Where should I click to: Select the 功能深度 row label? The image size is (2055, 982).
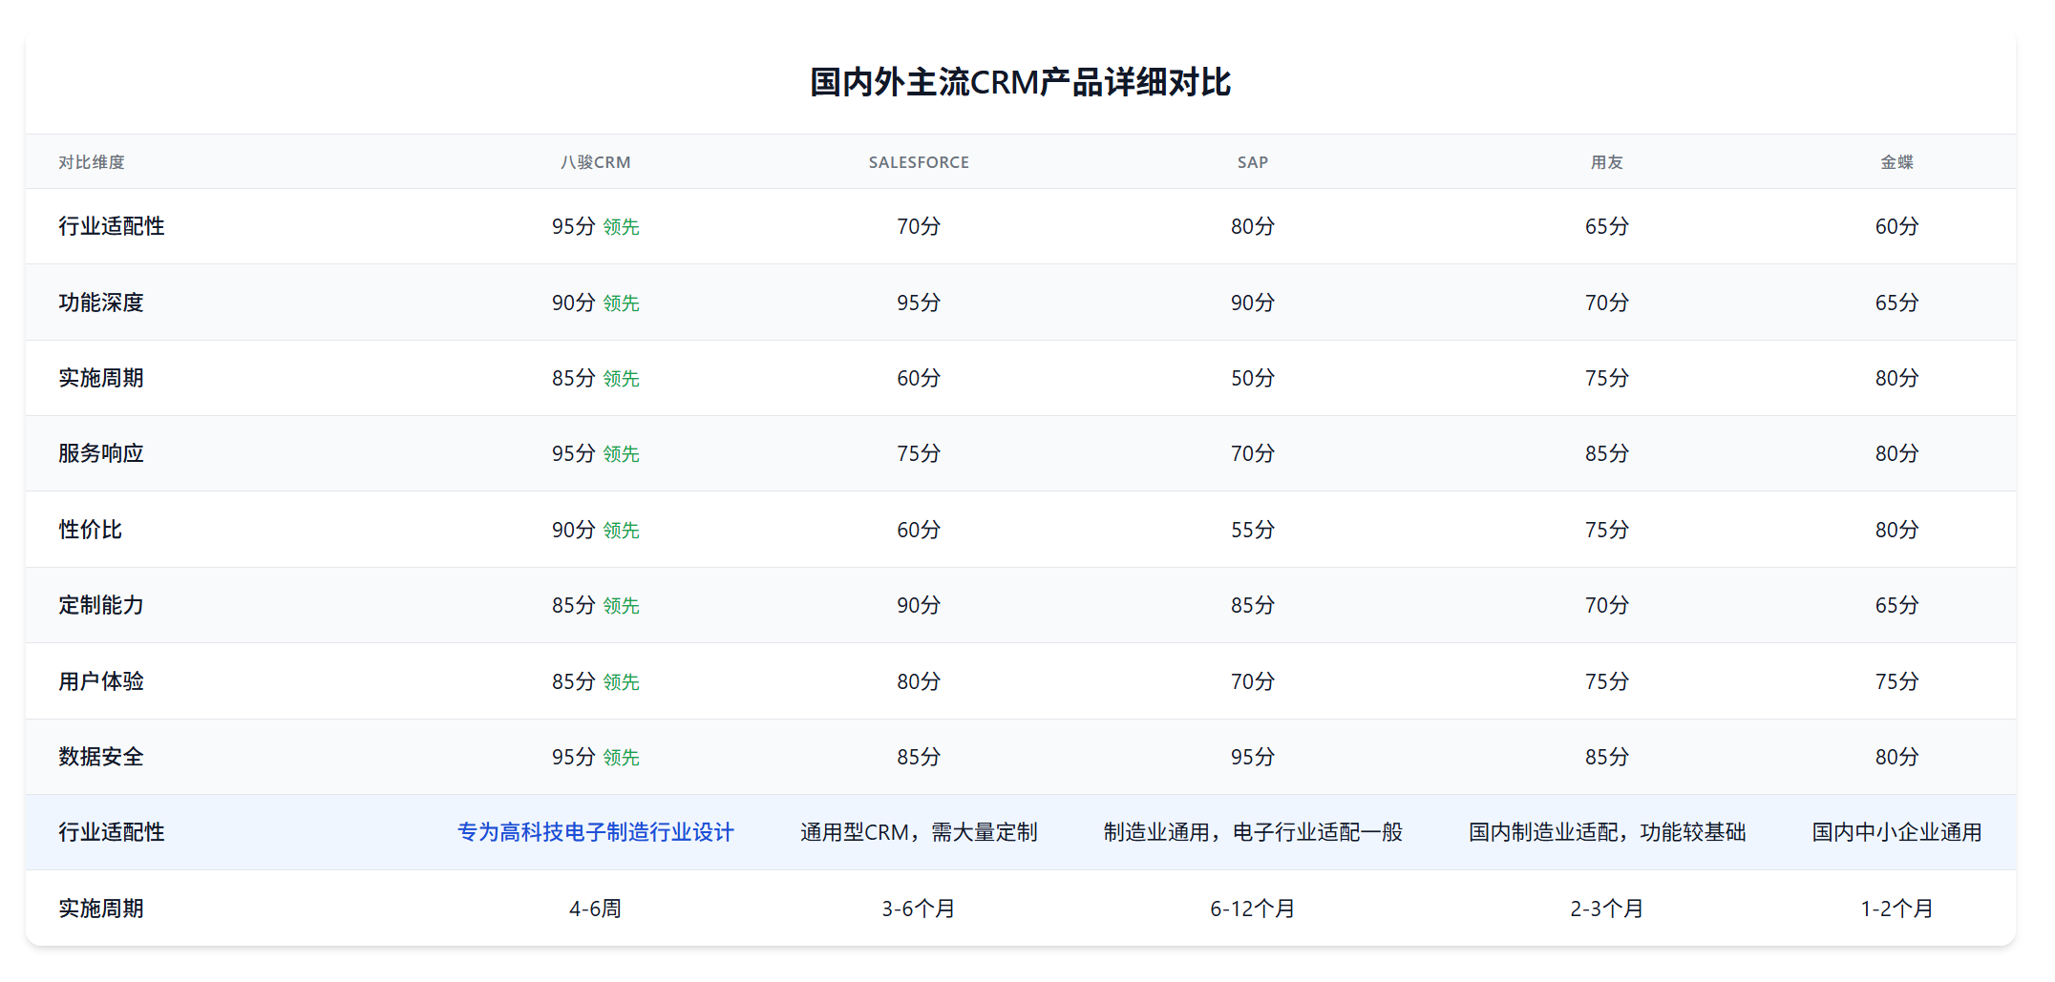101,303
